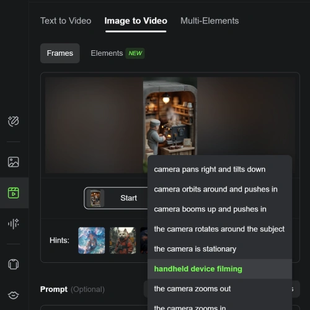Pick 'the camera rotates around the subject'
Screen dimensions: 310x310
point(219,229)
